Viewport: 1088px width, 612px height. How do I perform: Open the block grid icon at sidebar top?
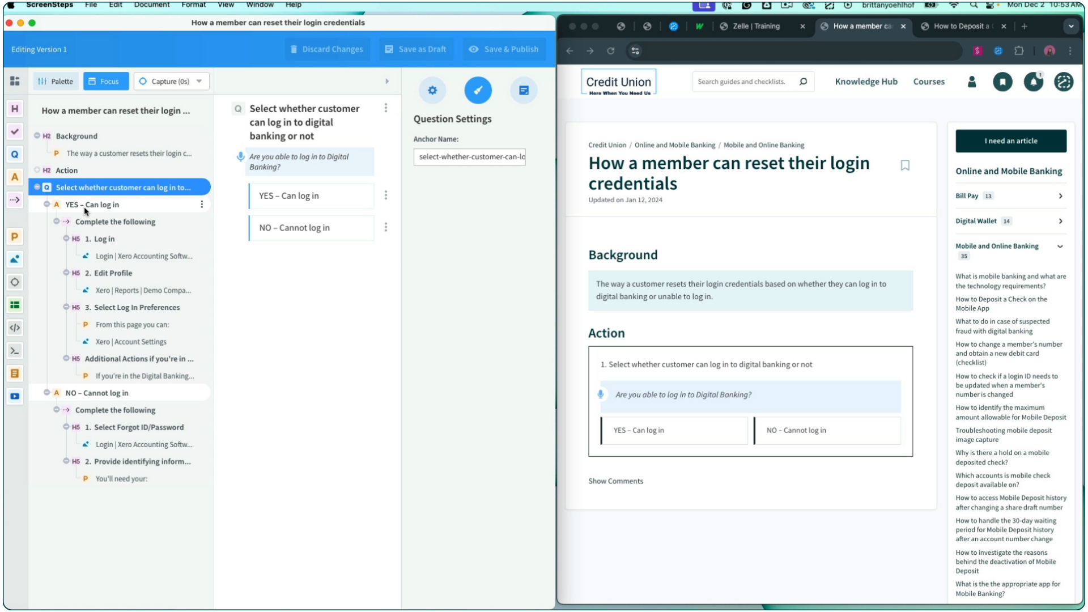click(15, 81)
